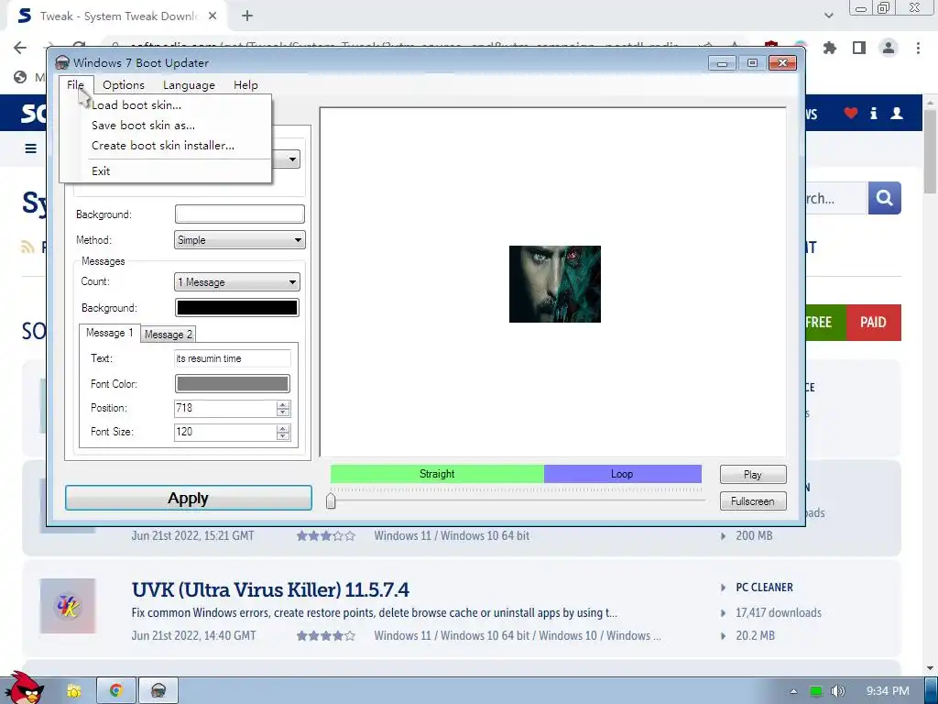Select the green FREE filter button

[x=826, y=322]
